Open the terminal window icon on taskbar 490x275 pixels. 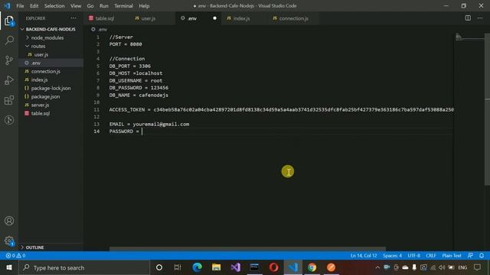pos(255,267)
